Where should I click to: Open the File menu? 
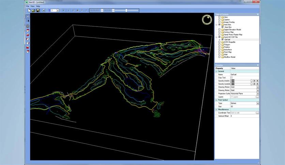28,6
